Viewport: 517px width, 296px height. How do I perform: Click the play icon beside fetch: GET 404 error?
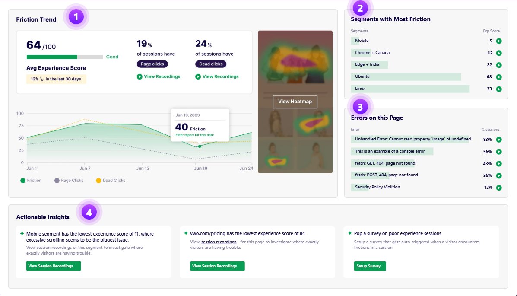tap(499, 163)
